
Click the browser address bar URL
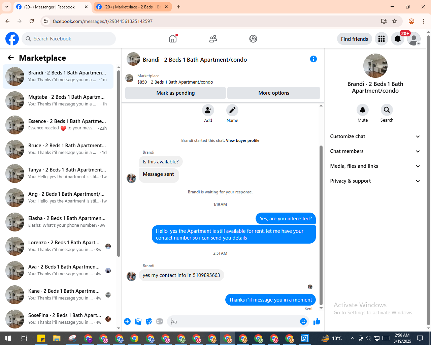pos(103,21)
